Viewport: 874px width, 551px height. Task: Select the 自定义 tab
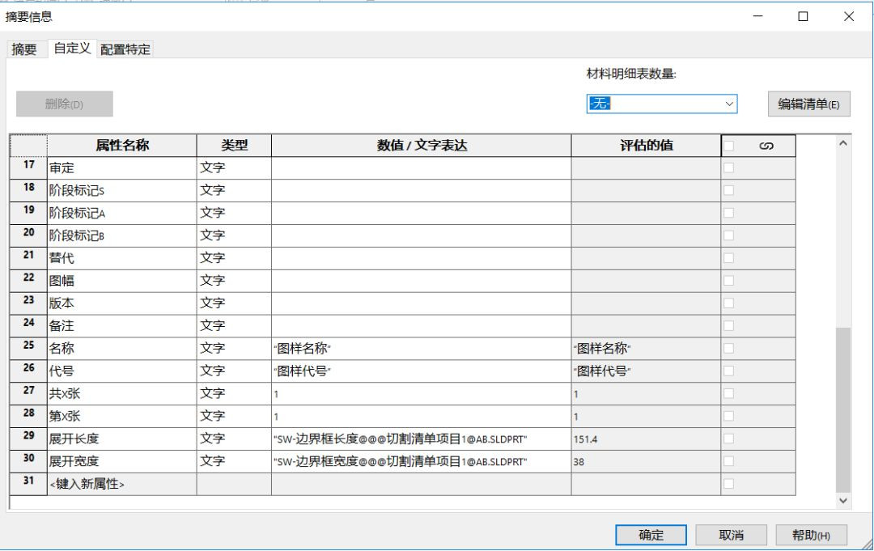pyautogui.click(x=72, y=49)
